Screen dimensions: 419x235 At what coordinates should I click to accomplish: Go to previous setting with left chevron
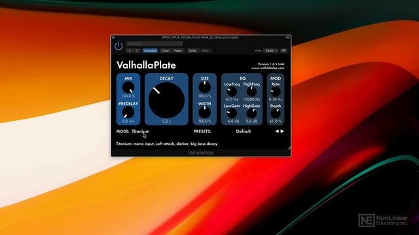130,51
